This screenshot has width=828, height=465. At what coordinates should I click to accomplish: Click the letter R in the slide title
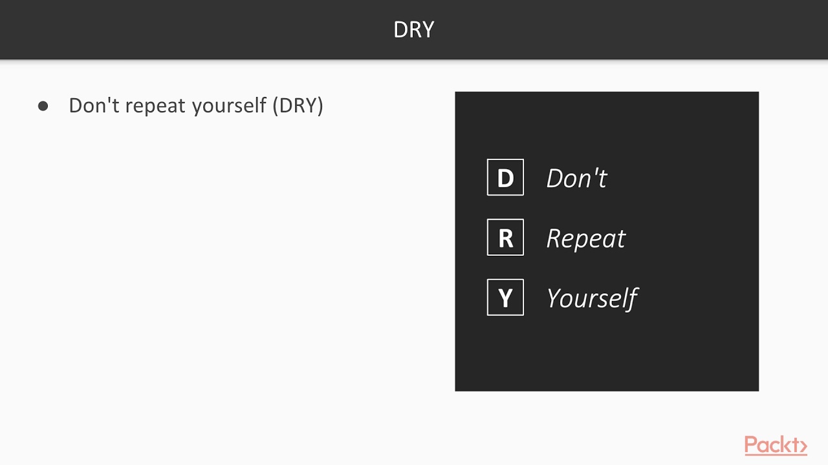(415, 30)
